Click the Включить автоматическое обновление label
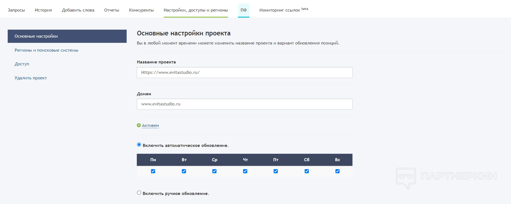 click(x=186, y=146)
